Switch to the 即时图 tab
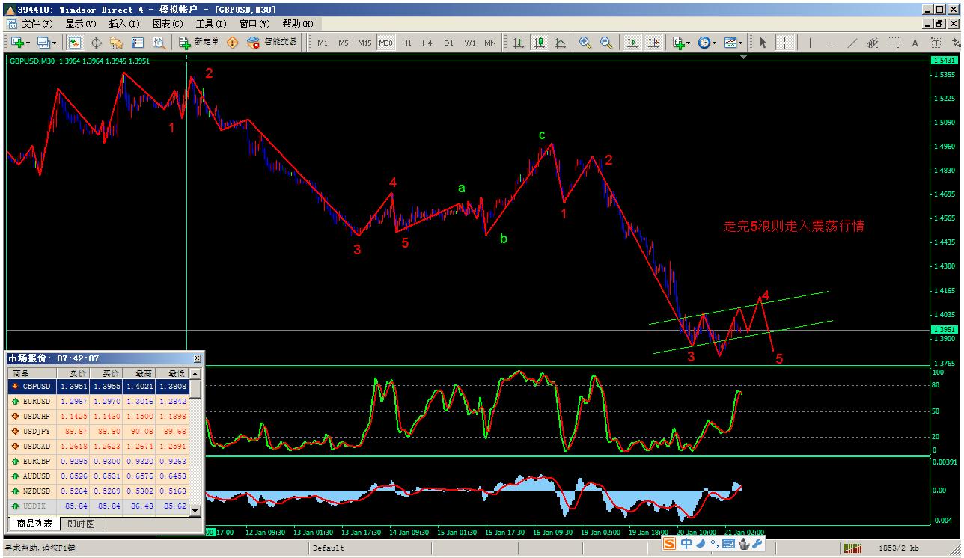The width and height of the screenshot is (964, 558). pos(81,524)
